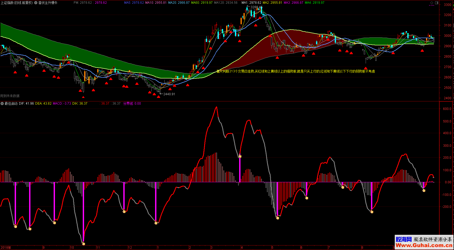Click the MA3: 2966.87 label
This screenshot has width=454, height=250.
point(293,3)
